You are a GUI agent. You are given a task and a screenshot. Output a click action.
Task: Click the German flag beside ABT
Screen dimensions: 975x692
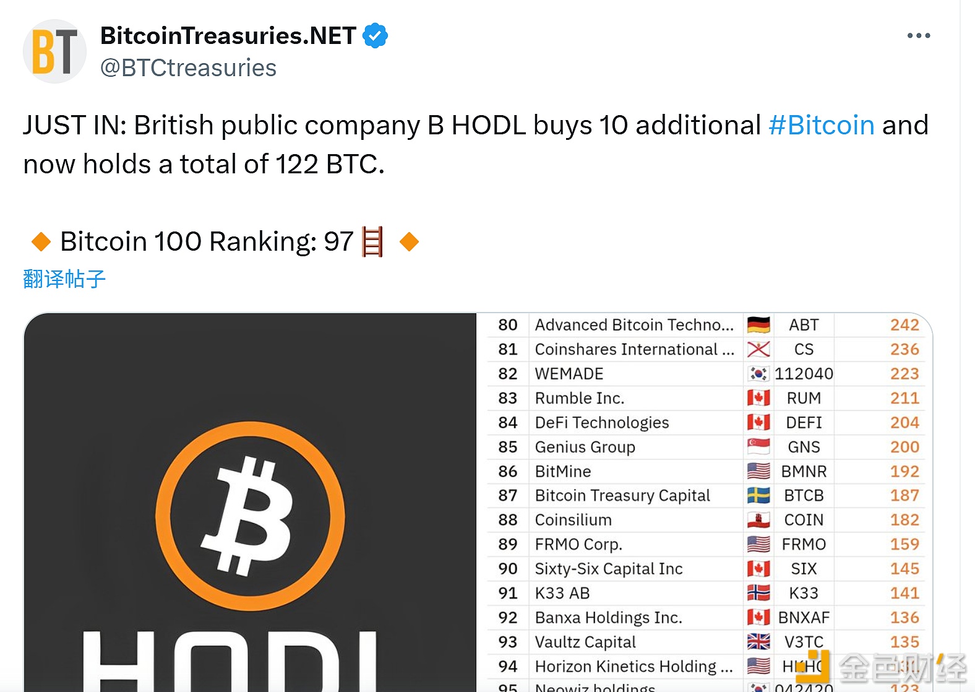click(758, 325)
